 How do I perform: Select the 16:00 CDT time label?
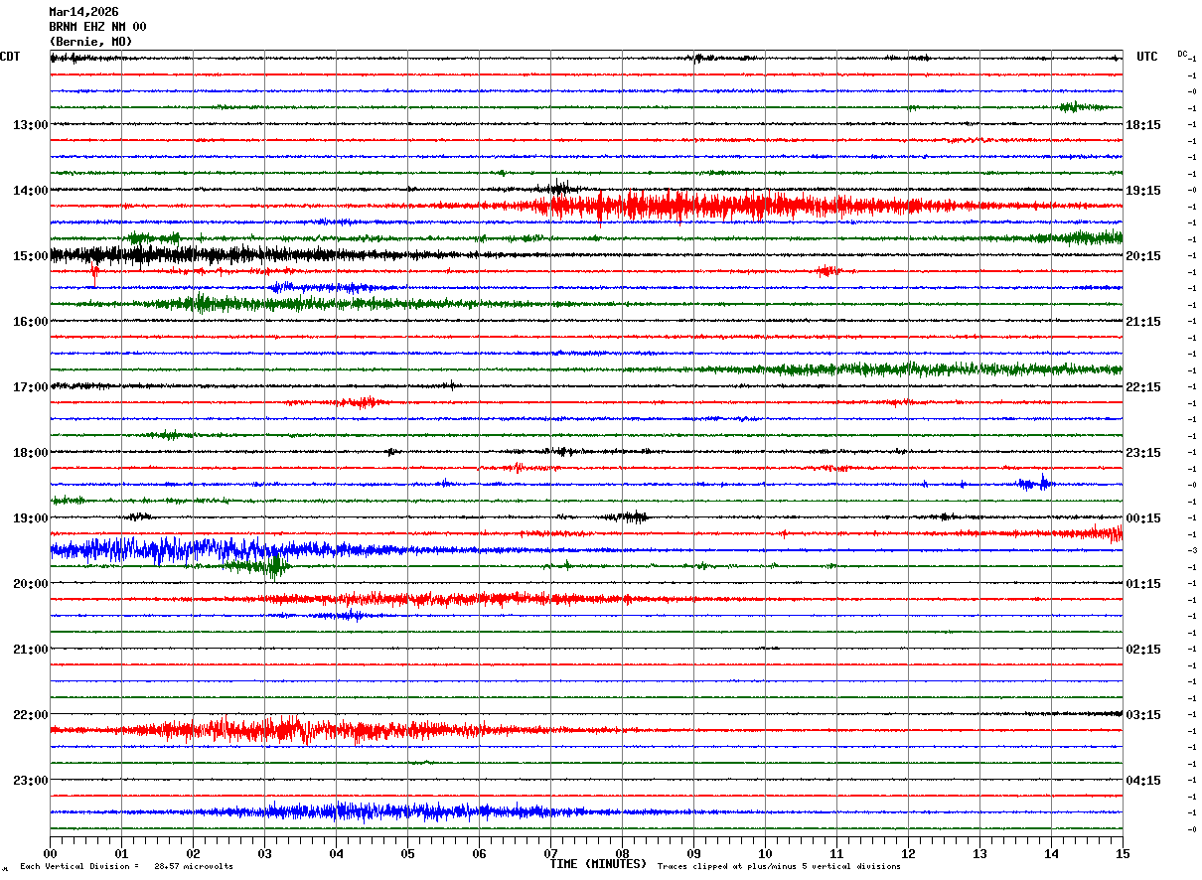pyautogui.click(x=30, y=322)
